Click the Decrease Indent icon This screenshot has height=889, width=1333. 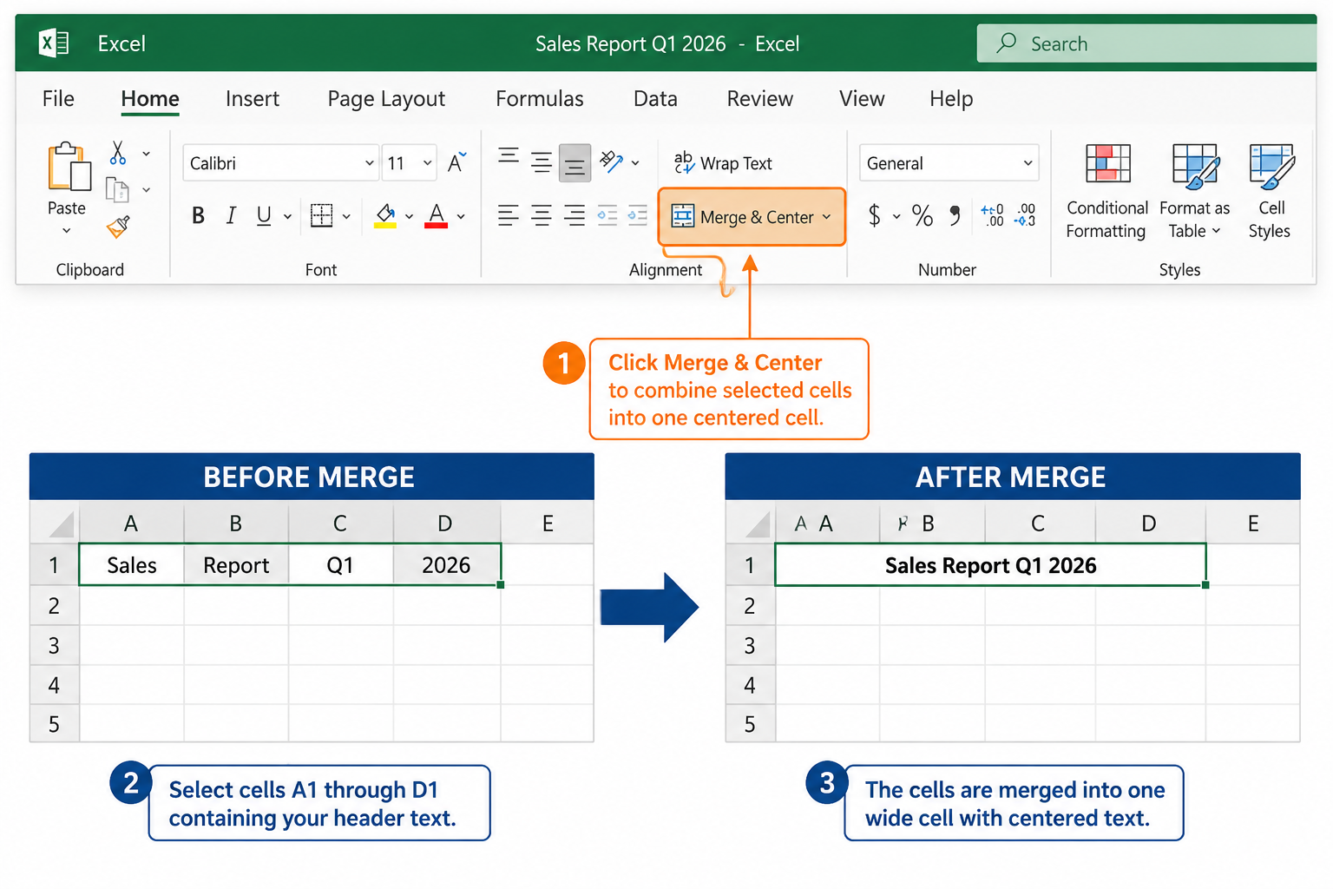pos(607,215)
